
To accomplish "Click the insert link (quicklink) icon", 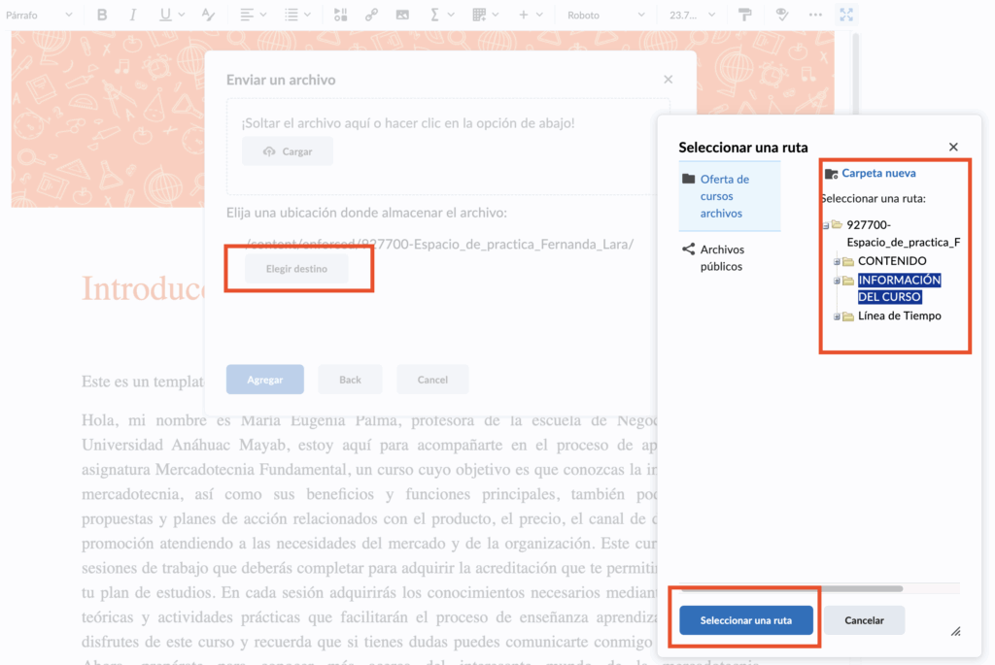I will click(371, 15).
